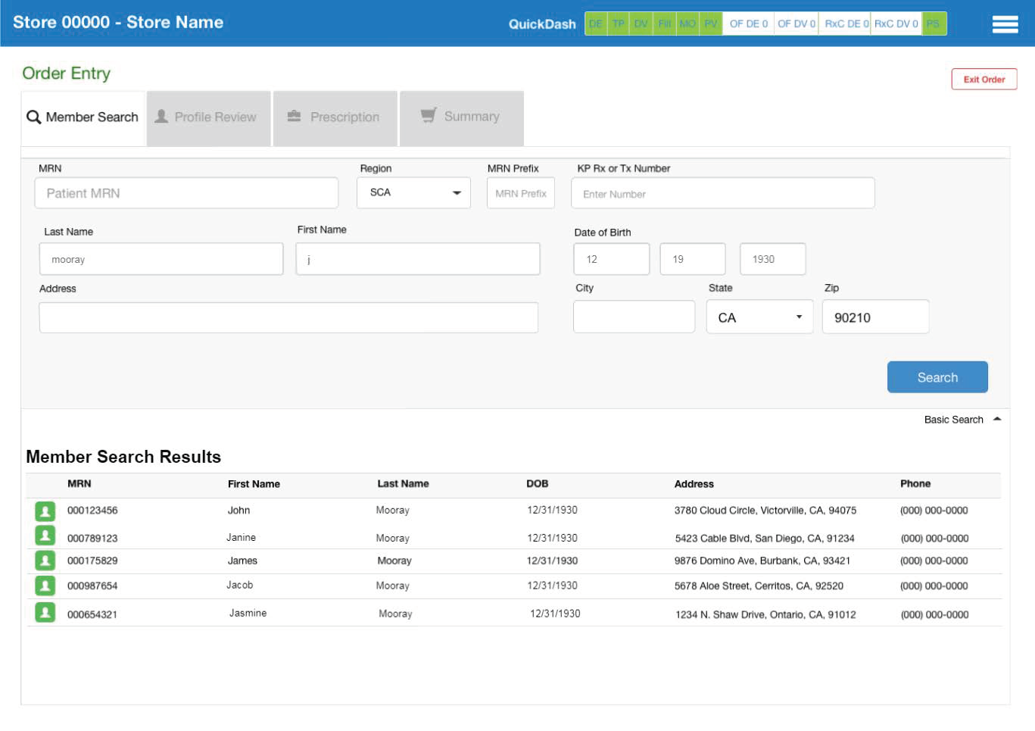The height and width of the screenshot is (731, 1035).
Task: Open the Region SCA dropdown
Action: point(413,192)
